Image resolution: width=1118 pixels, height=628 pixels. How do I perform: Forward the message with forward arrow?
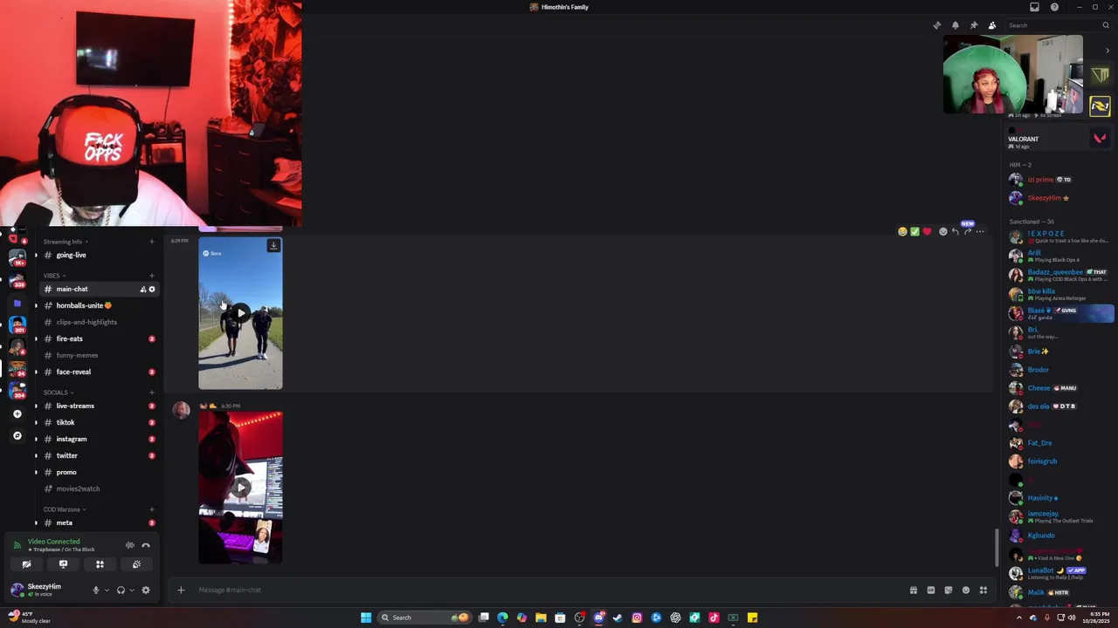tap(967, 231)
